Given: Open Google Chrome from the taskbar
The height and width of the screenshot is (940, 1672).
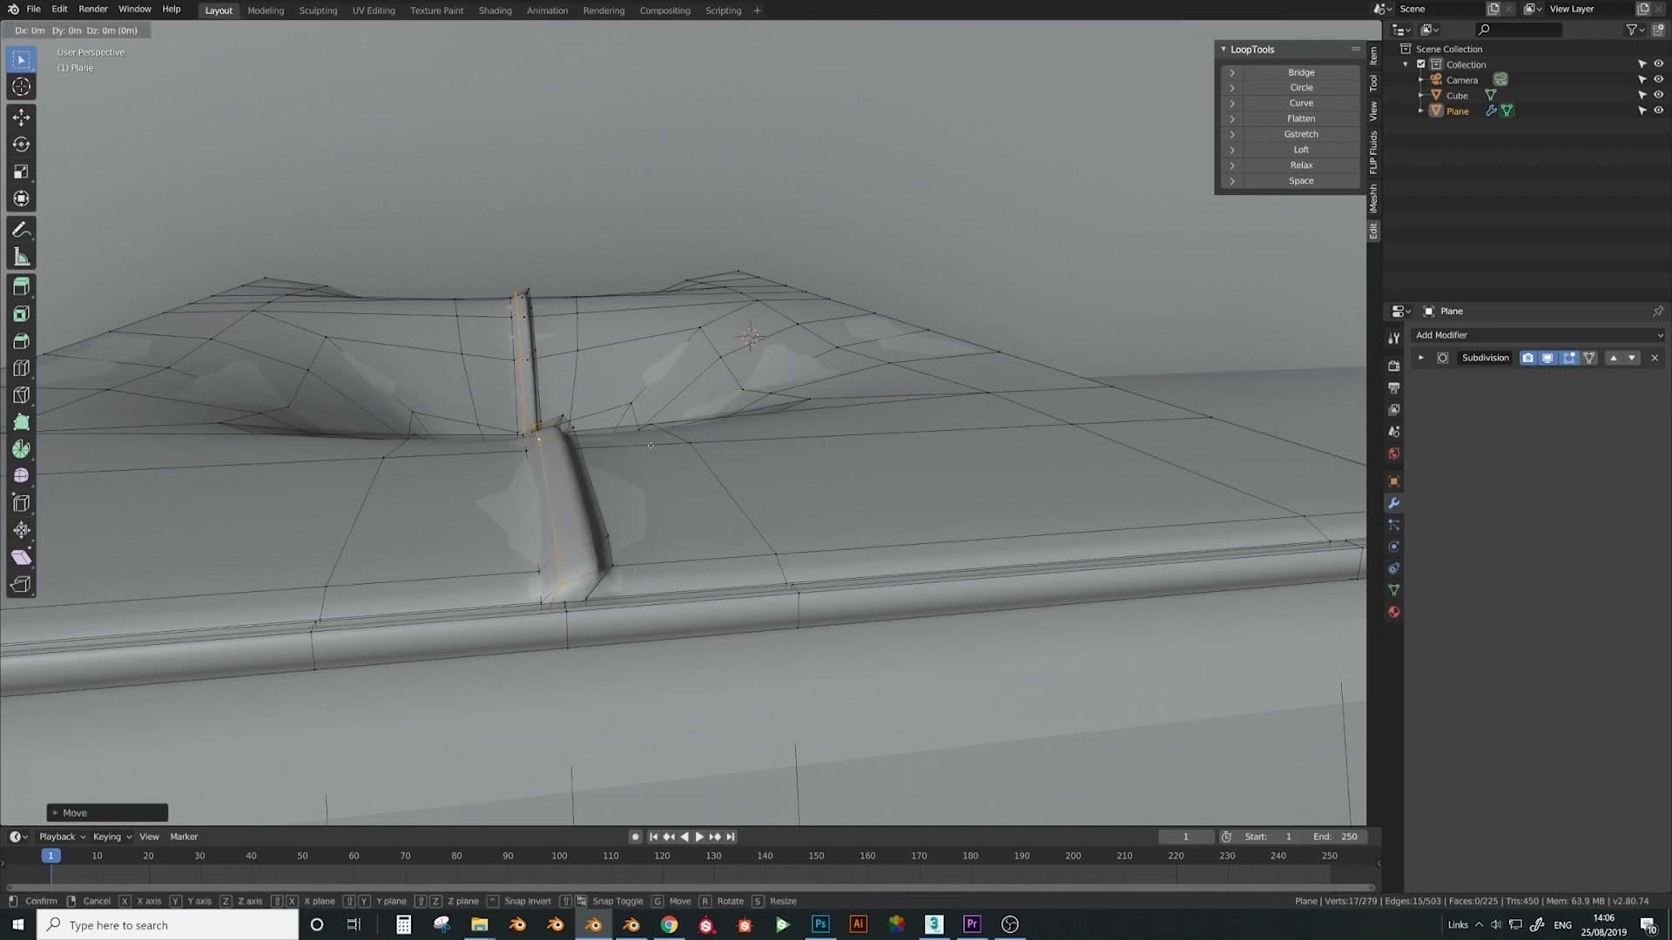Looking at the screenshot, I should coord(669,924).
